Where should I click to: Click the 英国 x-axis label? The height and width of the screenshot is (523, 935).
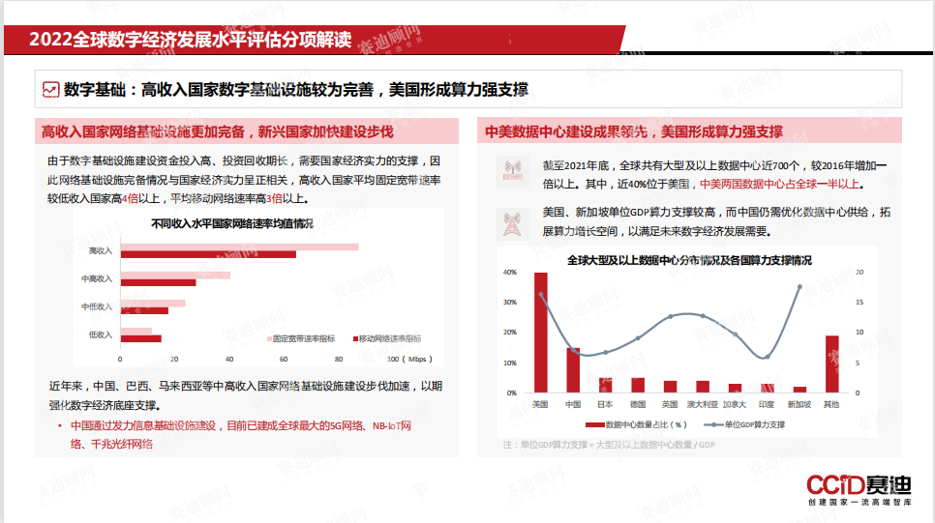670,404
